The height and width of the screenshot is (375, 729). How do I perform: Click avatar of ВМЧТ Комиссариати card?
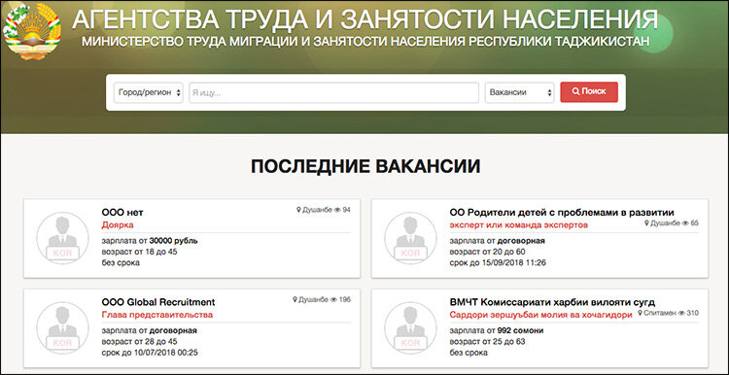[410, 328]
